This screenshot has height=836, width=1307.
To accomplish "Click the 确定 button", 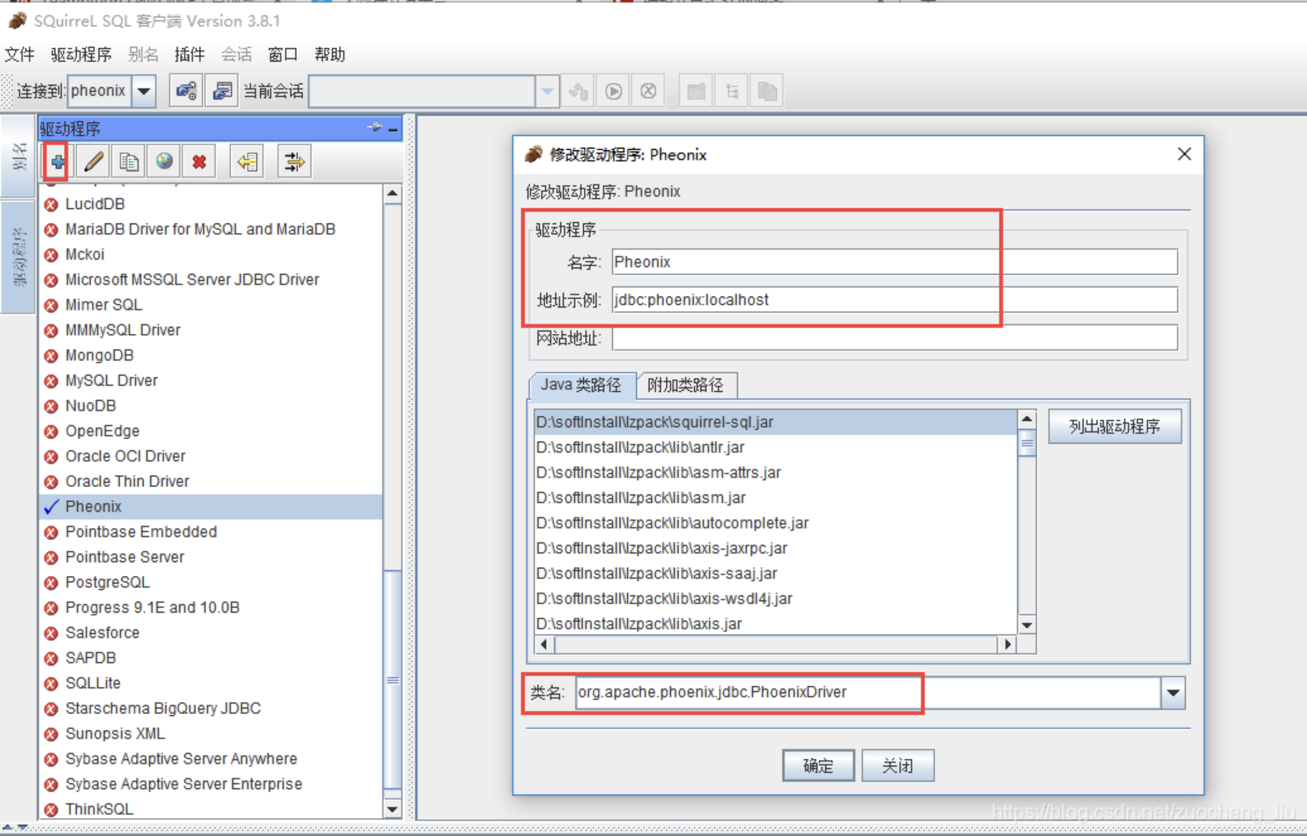I will click(818, 766).
